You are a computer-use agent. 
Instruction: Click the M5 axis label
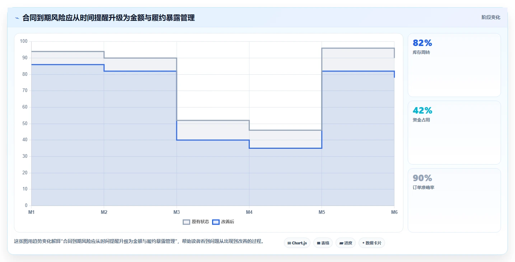[322, 212]
